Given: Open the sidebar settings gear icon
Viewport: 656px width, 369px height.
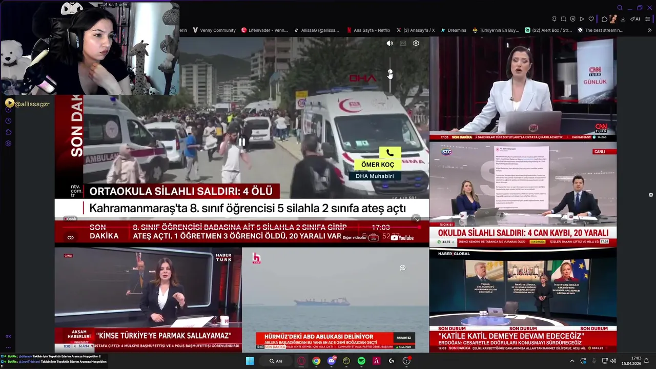Looking at the screenshot, I should coord(8,143).
